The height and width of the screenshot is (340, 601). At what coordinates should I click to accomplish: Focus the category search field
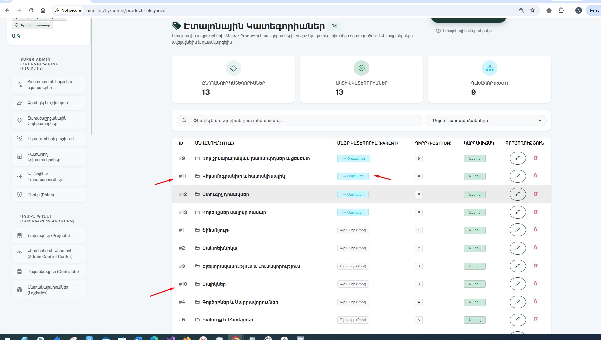coord(299,121)
